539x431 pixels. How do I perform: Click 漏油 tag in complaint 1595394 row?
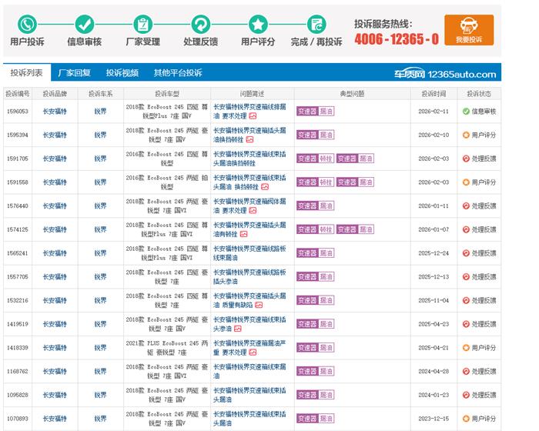tap(326, 135)
